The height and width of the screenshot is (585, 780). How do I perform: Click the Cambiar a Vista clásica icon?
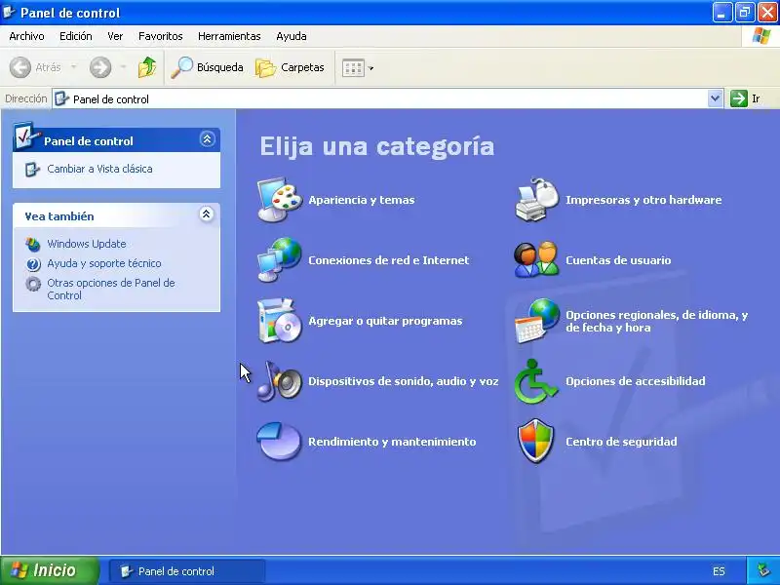coord(32,169)
